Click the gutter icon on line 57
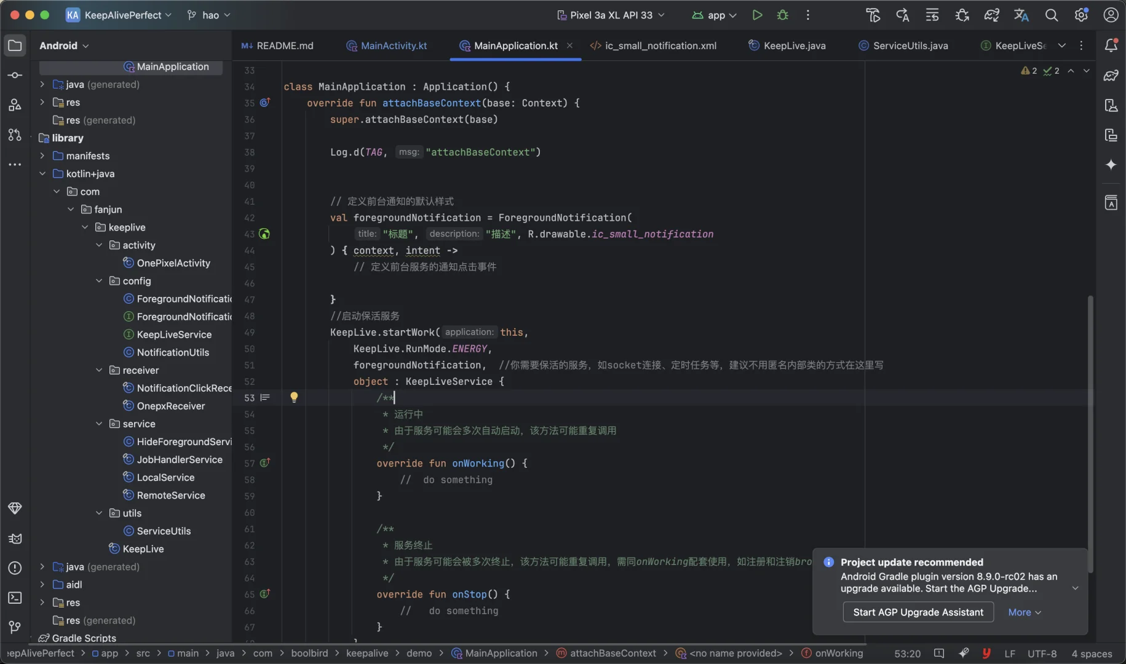 click(x=264, y=462)
